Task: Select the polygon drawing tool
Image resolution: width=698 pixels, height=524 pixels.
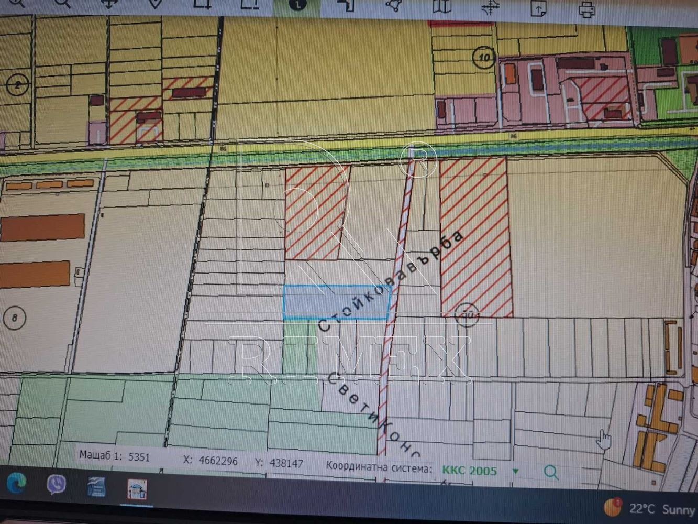Action: [394, 5]
